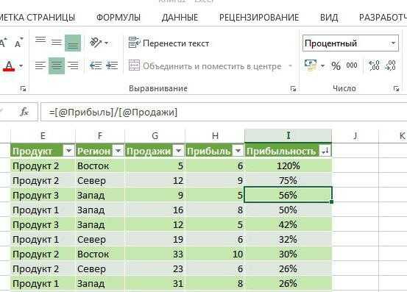Select the Прибыль cell with value 10
The width and height of the screenshot is (407, 292).
215,254
